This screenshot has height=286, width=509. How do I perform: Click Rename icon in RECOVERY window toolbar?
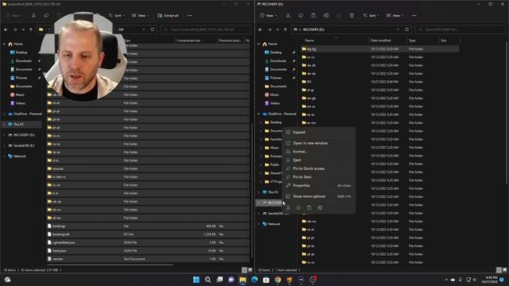pyautogui.click(x=326, y=16)
